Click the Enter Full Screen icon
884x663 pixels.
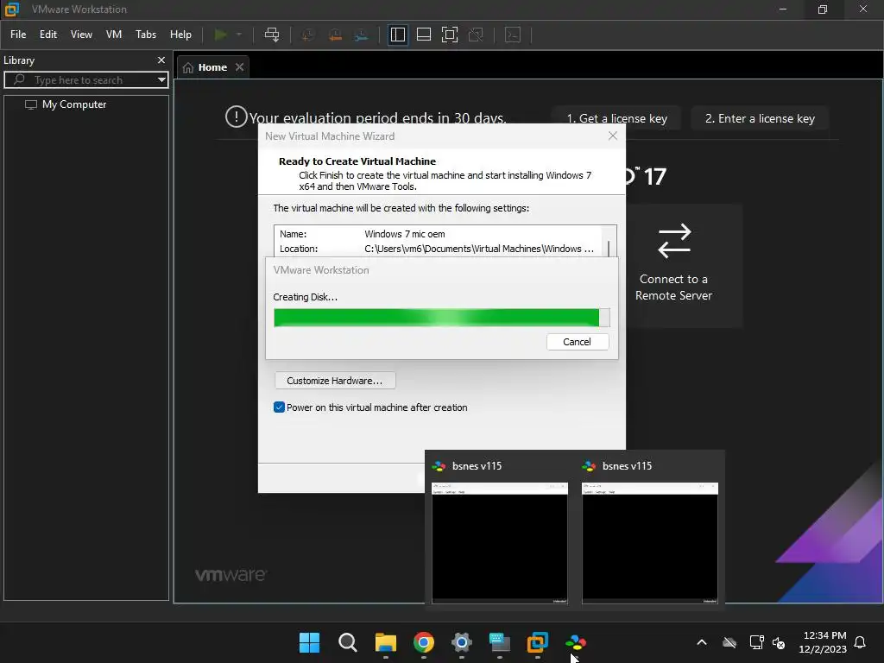tap(449, 35)
